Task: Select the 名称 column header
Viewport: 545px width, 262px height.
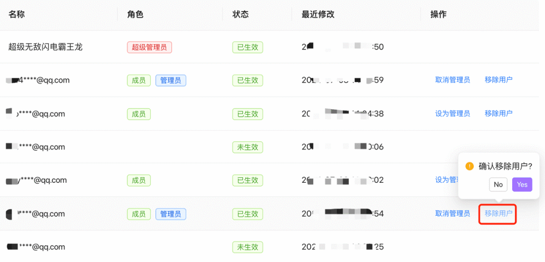Action: tap(17, 14)
